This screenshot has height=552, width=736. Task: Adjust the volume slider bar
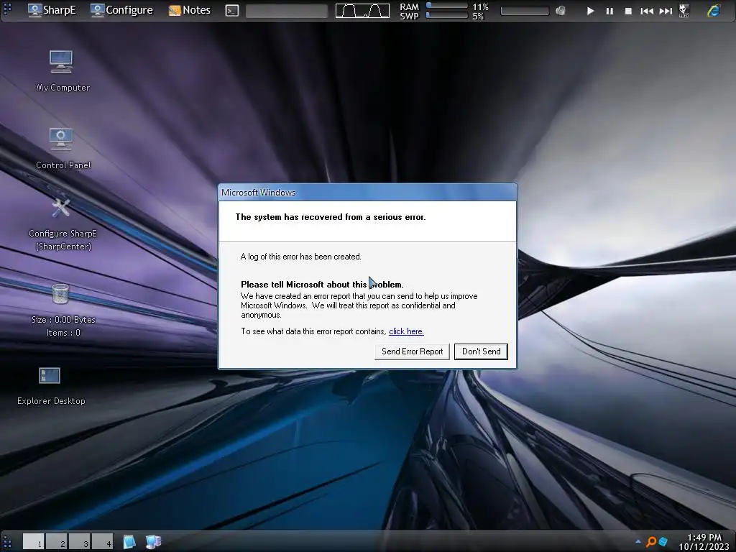point(525,11)
